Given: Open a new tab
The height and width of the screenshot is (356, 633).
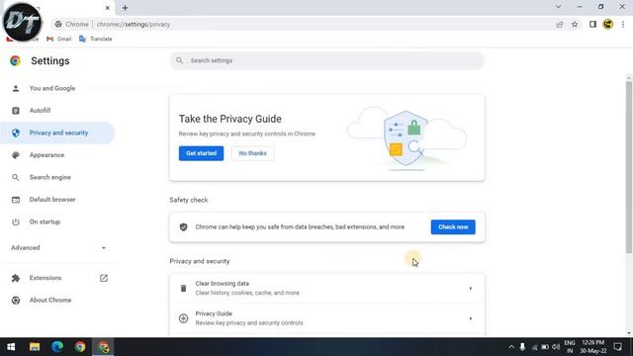Looking at the screenshot, I should [126, 7].
